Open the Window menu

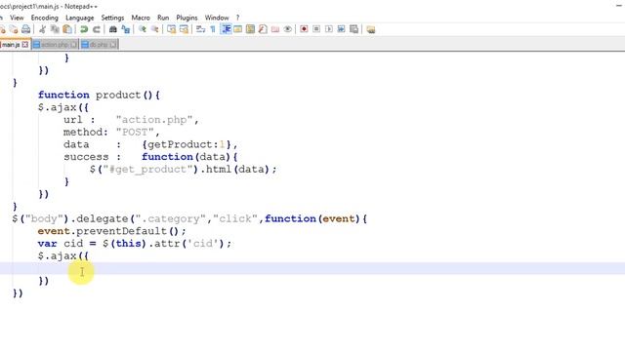217,18
